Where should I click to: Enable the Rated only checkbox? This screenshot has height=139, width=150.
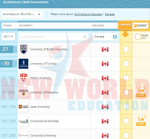pos(138,37)
